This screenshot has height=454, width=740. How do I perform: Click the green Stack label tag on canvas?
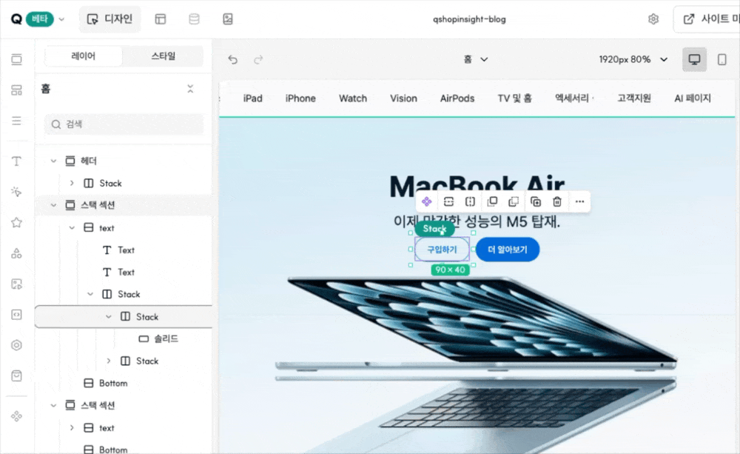(434, 229)
